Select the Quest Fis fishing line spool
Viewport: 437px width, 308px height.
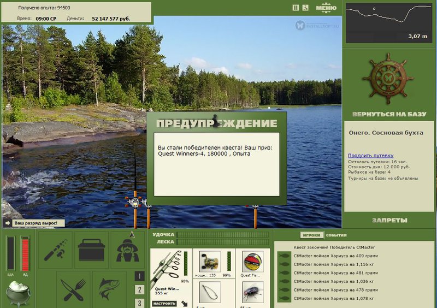point(253,261)
